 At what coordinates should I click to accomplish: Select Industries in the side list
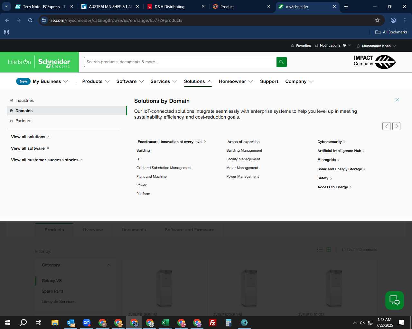tap(67, 101)
